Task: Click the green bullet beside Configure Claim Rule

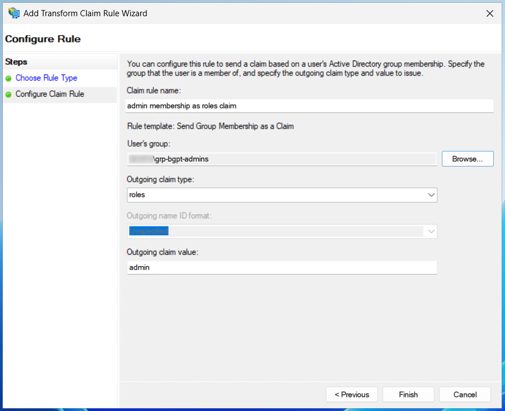Action: [x=9, y=95]
